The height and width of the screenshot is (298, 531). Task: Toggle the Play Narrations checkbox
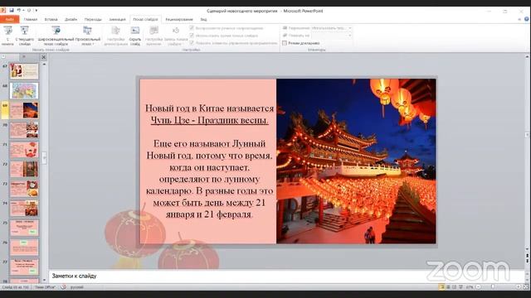click(192, 28)
